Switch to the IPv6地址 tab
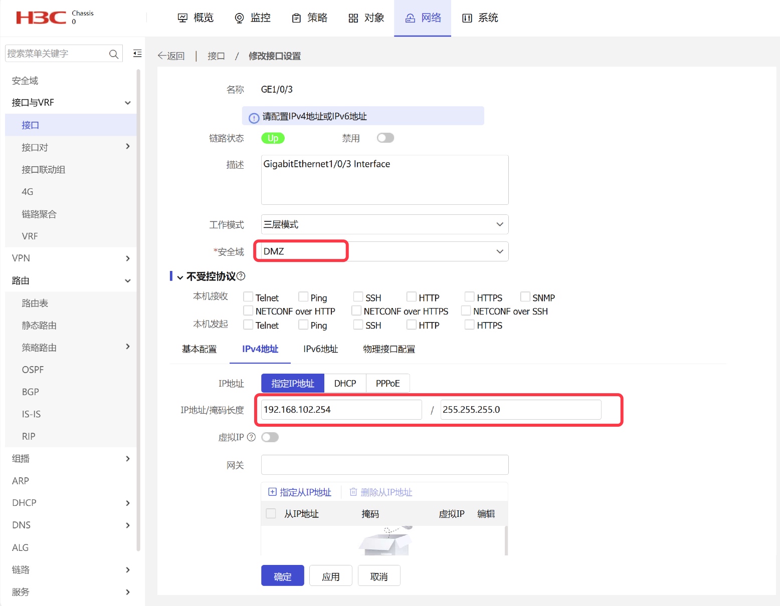The width and height of the screenshot is (780, 606). click(x=321, y=349)
